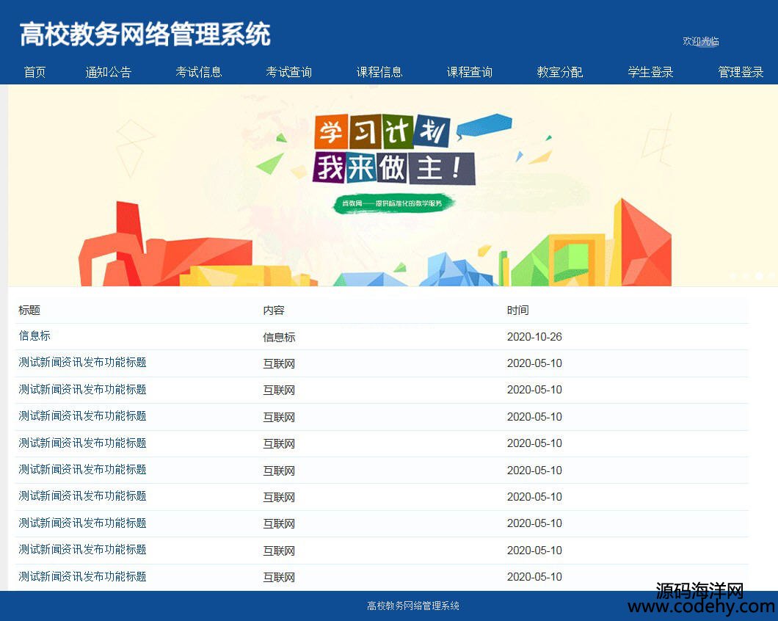This screenshot has width=778, height=621.
Task: Select 考试查询 in the navigation bar
Action: pyautogui.click(x=288, y=73)
